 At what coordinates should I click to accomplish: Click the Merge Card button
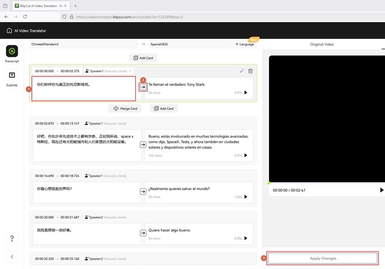(x=126, y=109)
